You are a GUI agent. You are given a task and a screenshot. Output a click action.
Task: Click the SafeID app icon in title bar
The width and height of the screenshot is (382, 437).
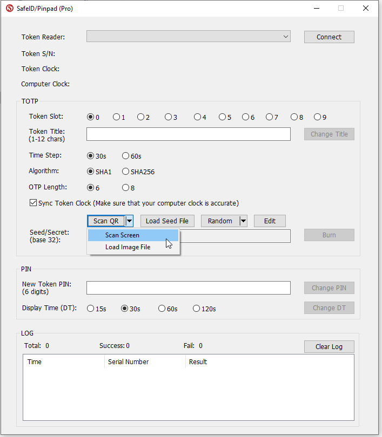tap(9, 8)
